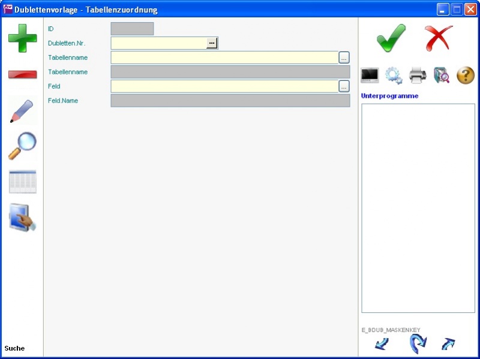The image size is (480, 359).
Task: Click the touchscreen hand icon in sidebar
Action: pos(22,218)
